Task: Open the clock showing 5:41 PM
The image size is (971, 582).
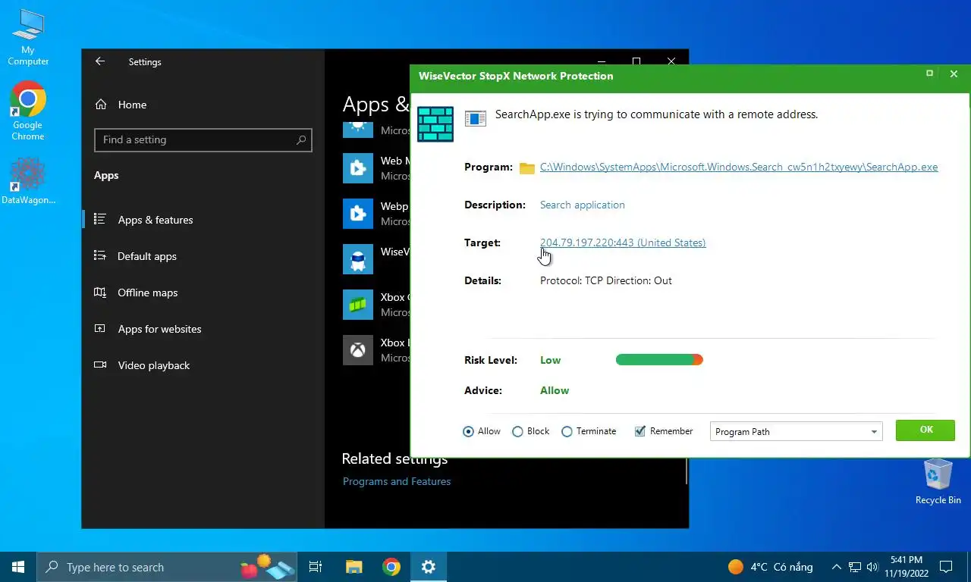Action: [906, 567]
